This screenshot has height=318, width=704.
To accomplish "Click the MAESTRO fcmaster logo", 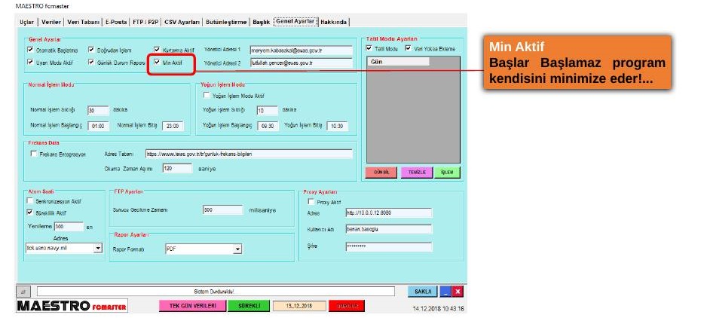I will [x=72, y=306].
